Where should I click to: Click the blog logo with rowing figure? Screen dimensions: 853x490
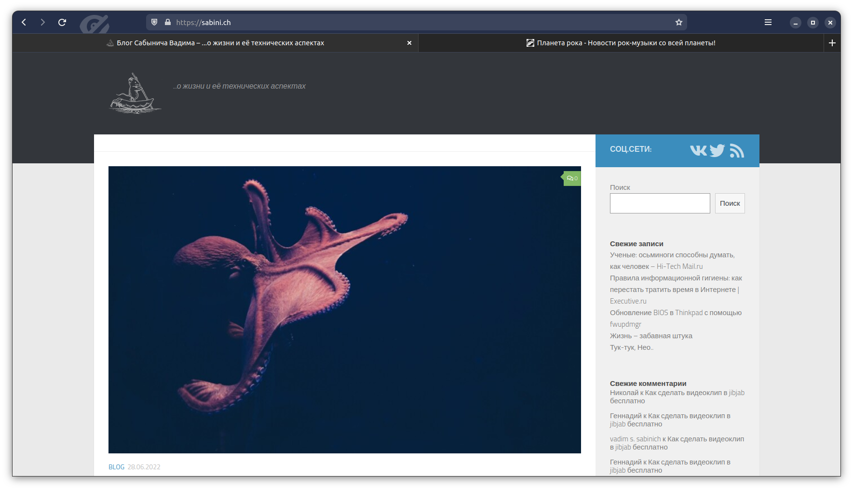click(135, 94)
